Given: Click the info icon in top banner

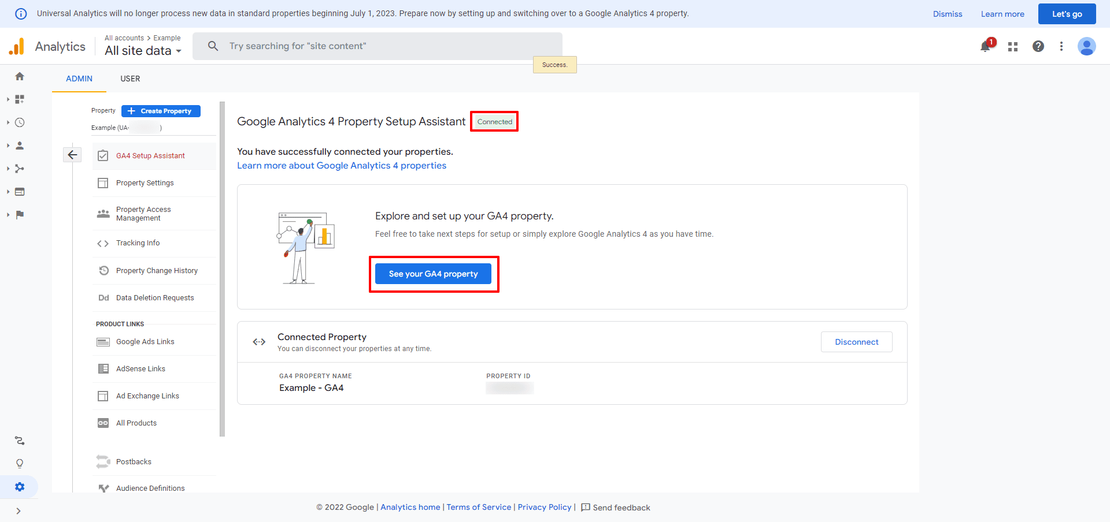Looking at the screenshot, I should (x=21, y=13).
